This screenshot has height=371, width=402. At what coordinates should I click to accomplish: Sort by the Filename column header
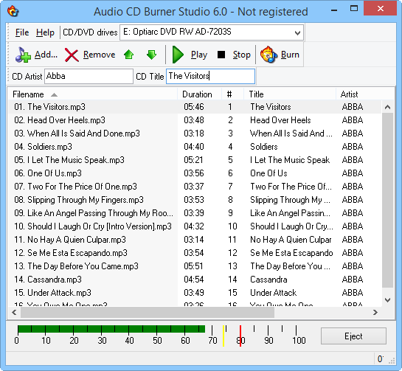pyautogui.click(x=92, y=94)
